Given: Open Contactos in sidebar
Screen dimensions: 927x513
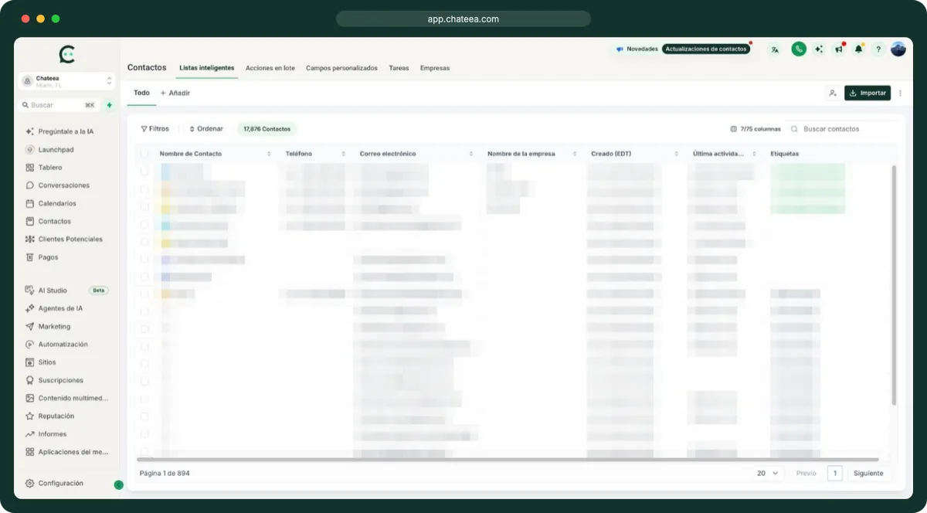Looking at the screenshot, I should tap(49, 221).
